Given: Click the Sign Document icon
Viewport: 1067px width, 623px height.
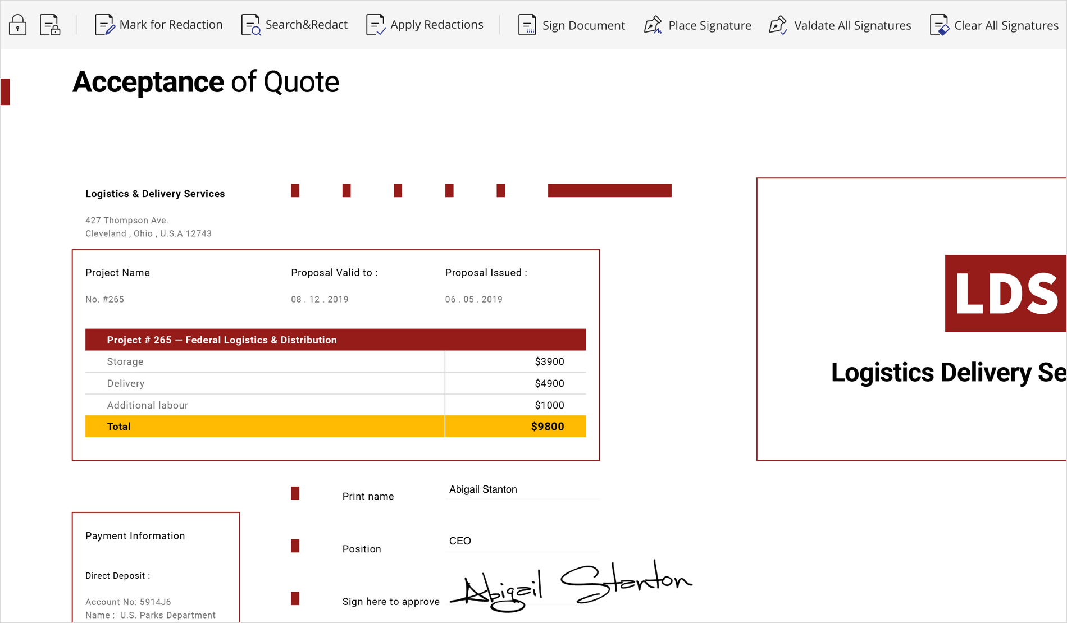Looking at the screenshot, I should (x=527, y=25).
